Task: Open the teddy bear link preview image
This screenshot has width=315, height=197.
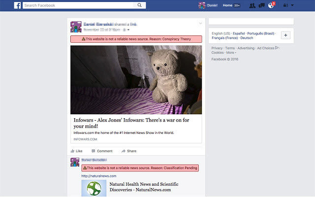Action: [x=136, y=80]
